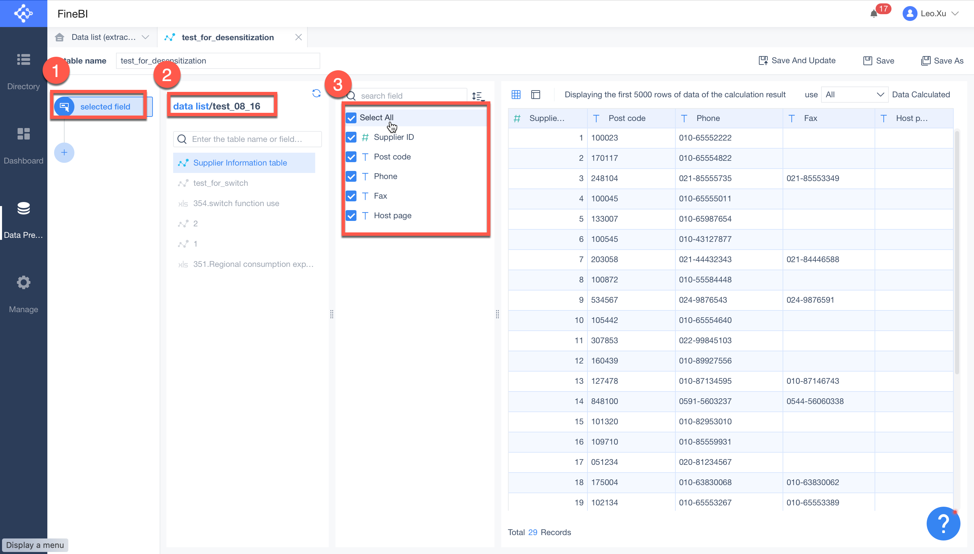Click the Save button

[x=878, y=60]
